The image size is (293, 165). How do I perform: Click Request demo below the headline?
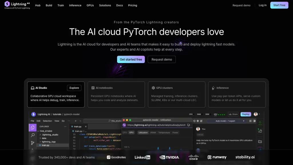tap(162, 59)
